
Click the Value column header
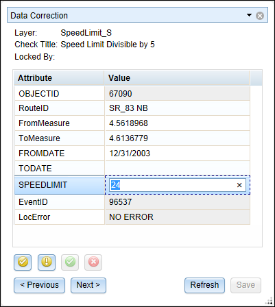(177, 78)
